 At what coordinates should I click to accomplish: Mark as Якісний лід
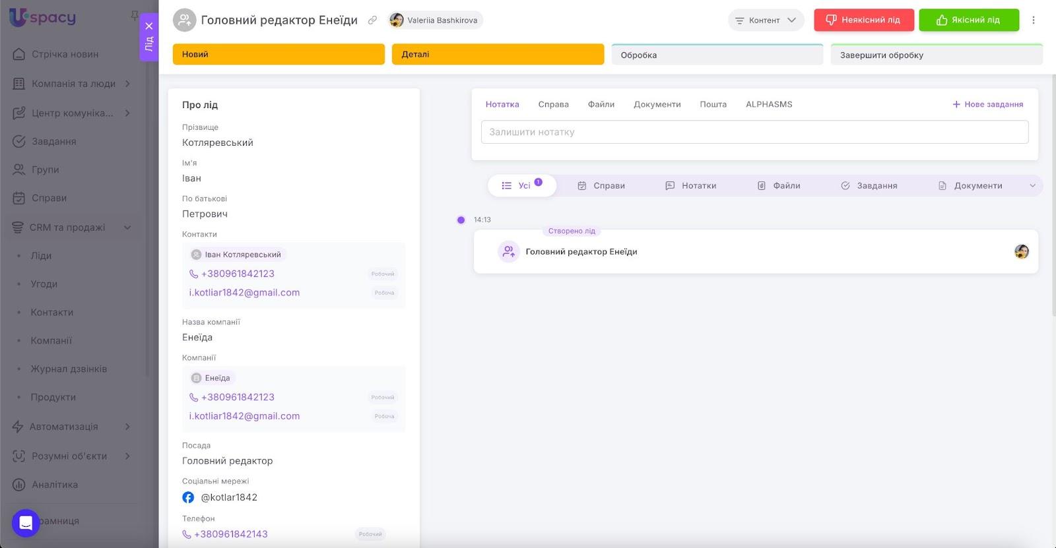[x=968, y=20]
